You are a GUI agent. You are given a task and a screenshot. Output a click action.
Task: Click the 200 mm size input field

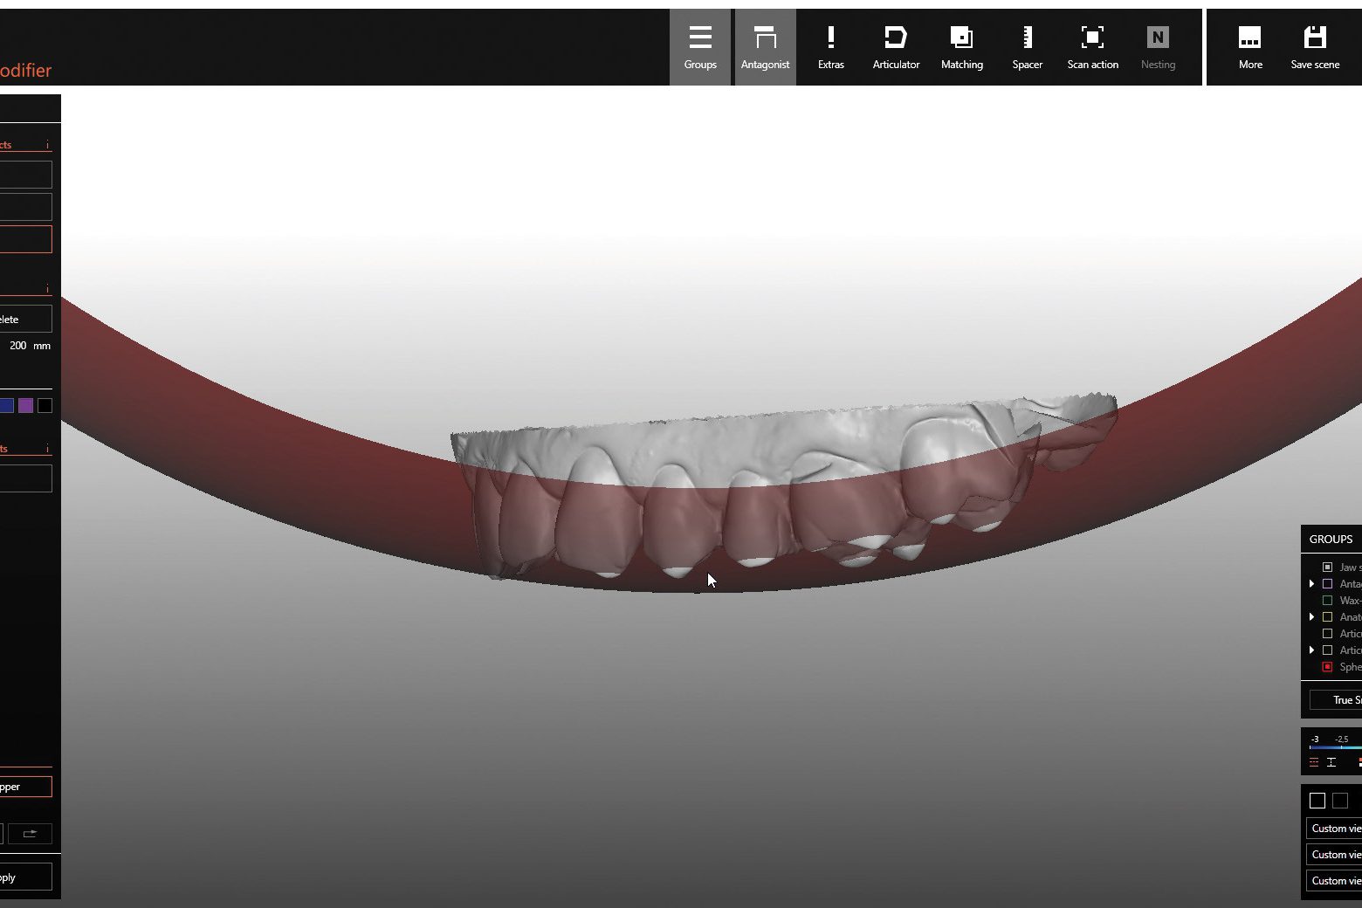click(x=18, y=346)
